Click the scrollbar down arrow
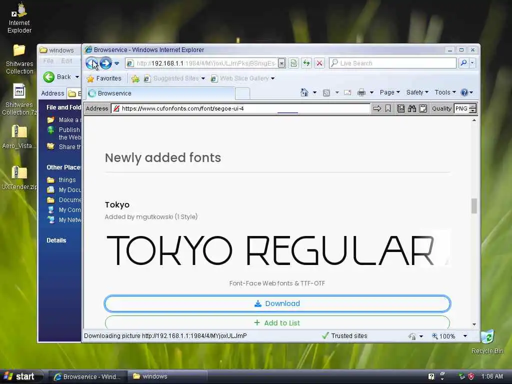This screenshot has height=384, width=512. (474, 324)
